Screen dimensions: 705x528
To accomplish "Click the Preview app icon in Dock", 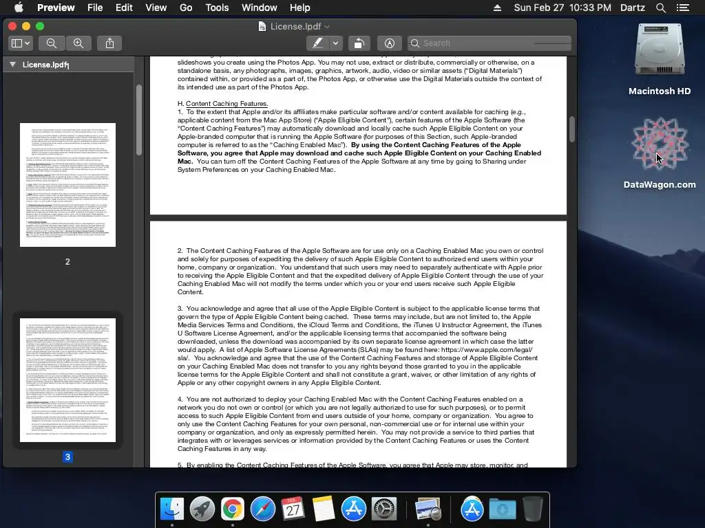I will pyautogui.click(x=428, y=509).
